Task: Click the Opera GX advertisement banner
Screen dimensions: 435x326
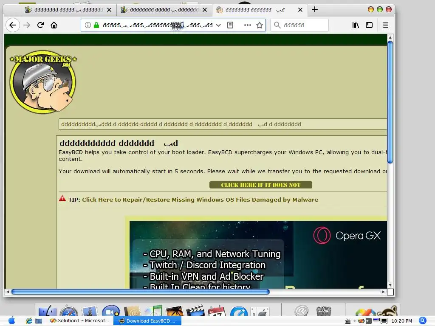Action: coord(258,255)
